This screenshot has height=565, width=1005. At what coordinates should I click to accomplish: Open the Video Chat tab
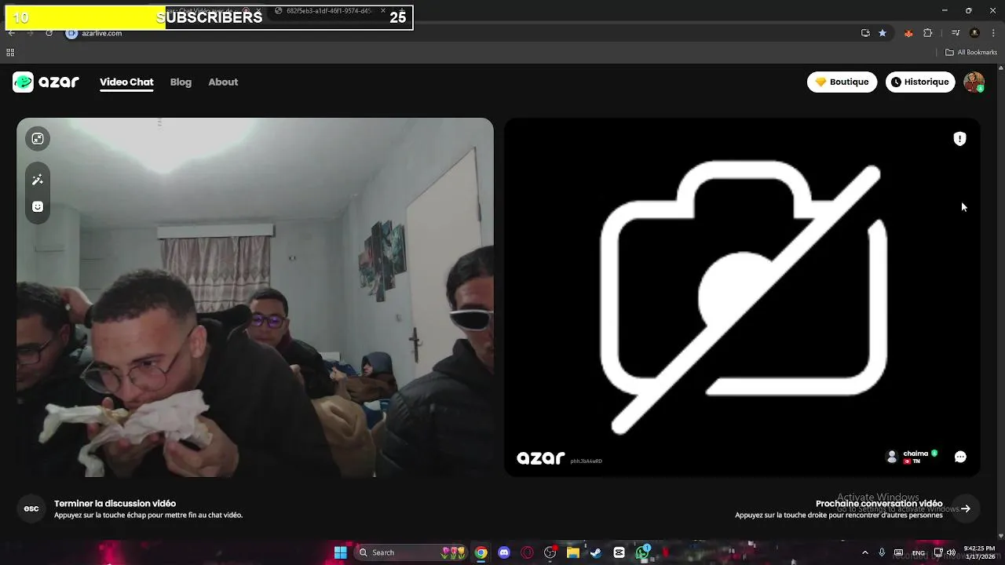126,82
